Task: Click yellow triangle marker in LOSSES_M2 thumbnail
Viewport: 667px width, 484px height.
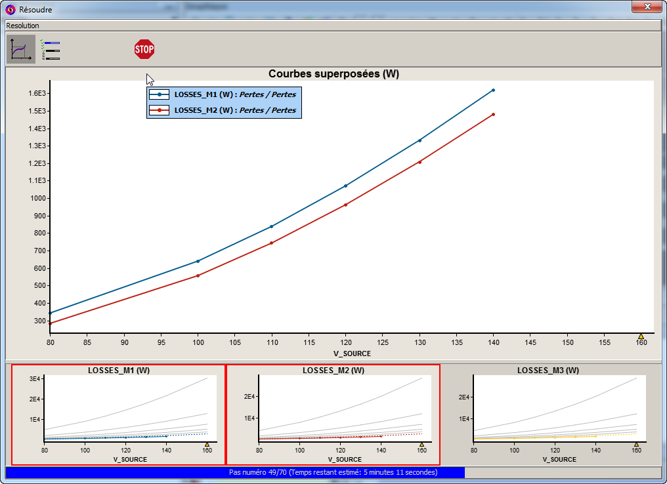Action: point(421,444)
